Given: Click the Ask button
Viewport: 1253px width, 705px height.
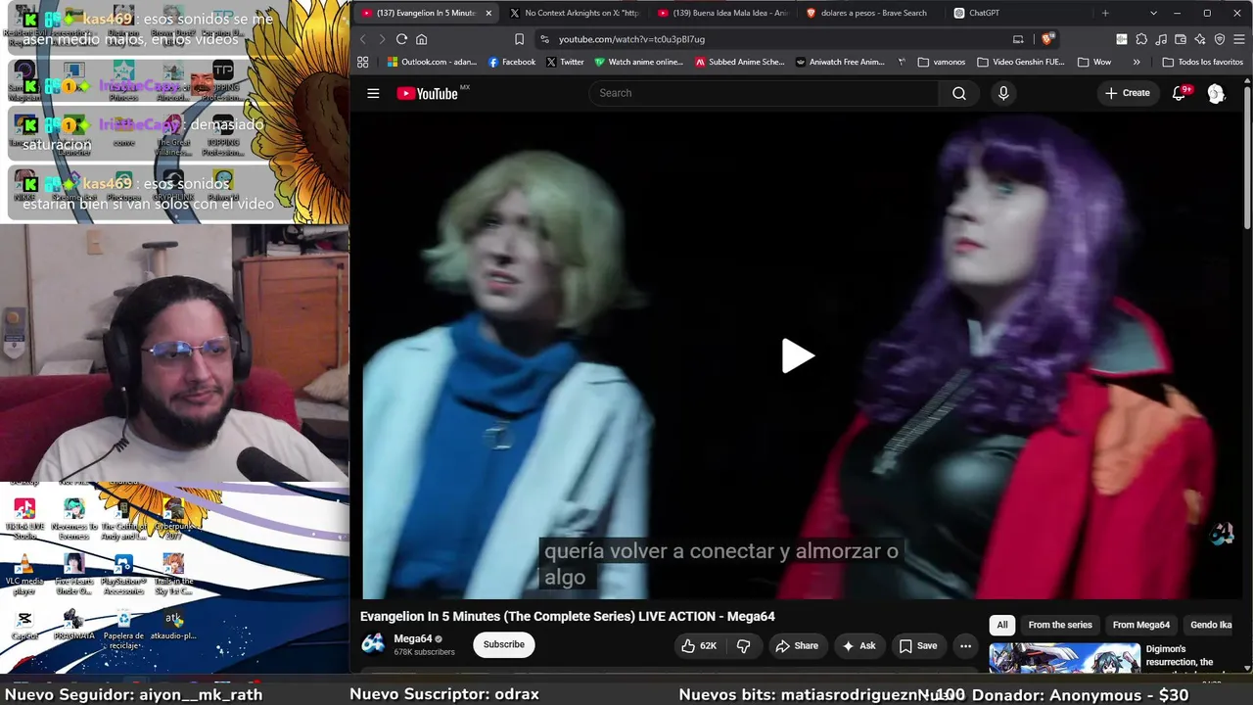Looking at the screenshot, I should 859,645.
